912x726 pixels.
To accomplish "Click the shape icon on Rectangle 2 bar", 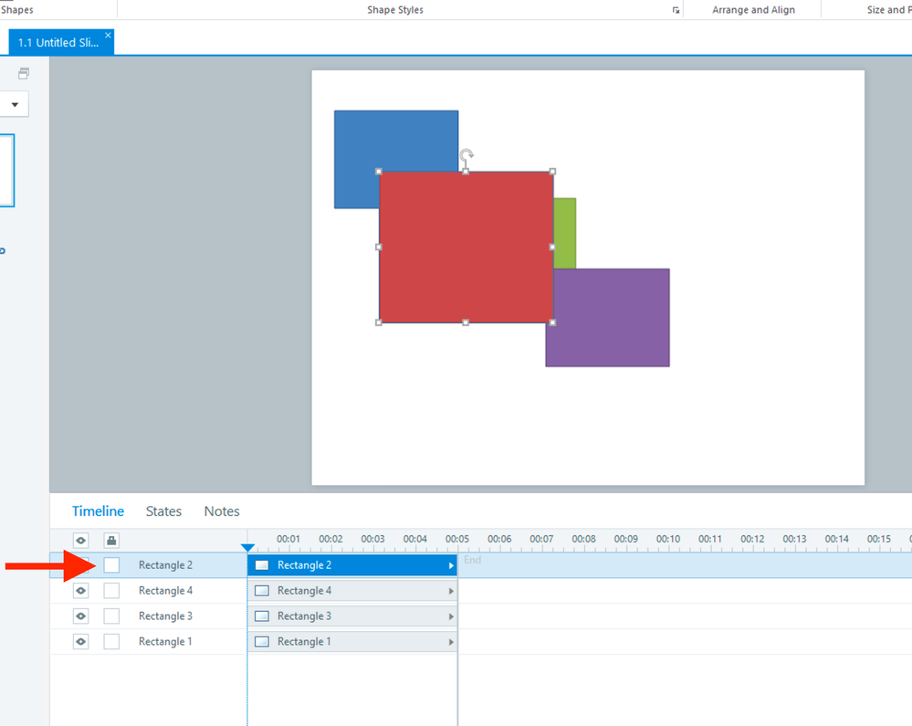I will coord(262,565).
